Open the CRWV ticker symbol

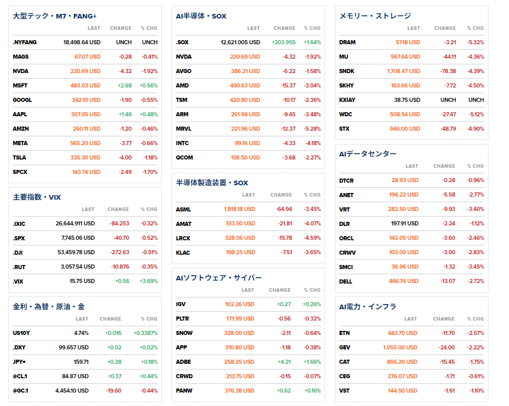347,253
